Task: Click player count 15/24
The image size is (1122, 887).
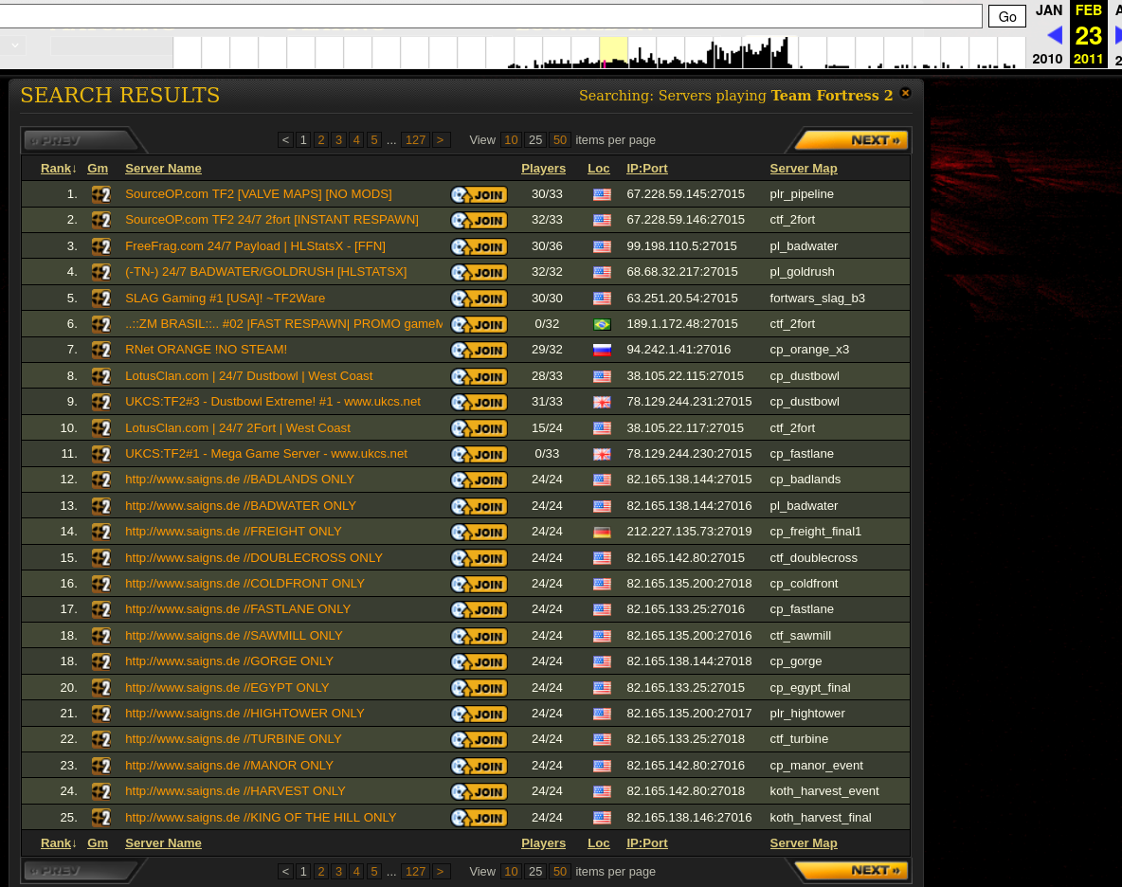Action: (547, 427)
